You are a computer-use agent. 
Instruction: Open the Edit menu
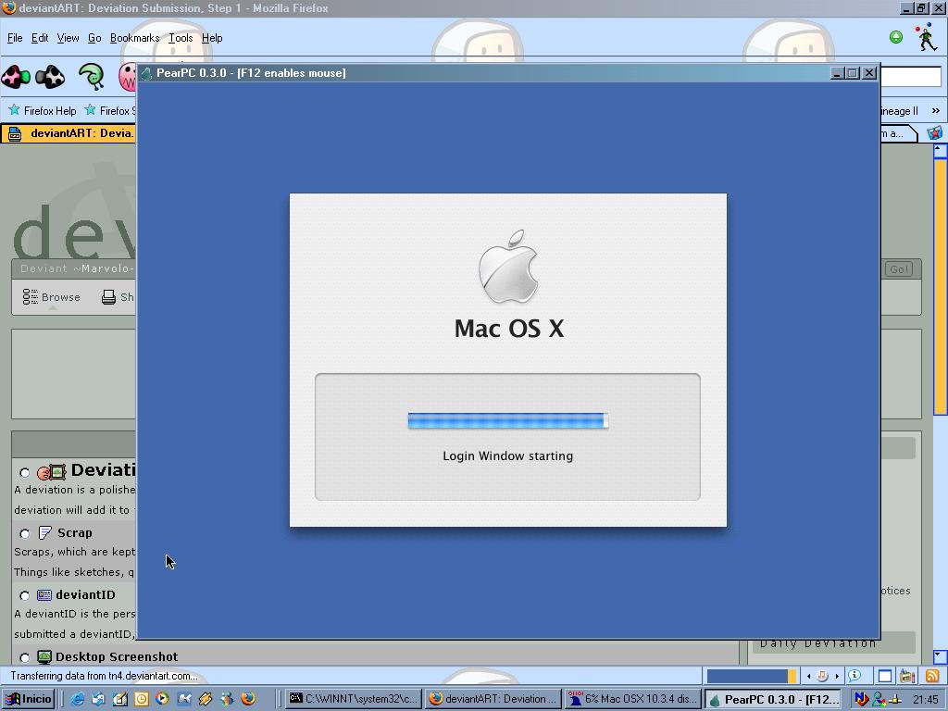(40, 38)
